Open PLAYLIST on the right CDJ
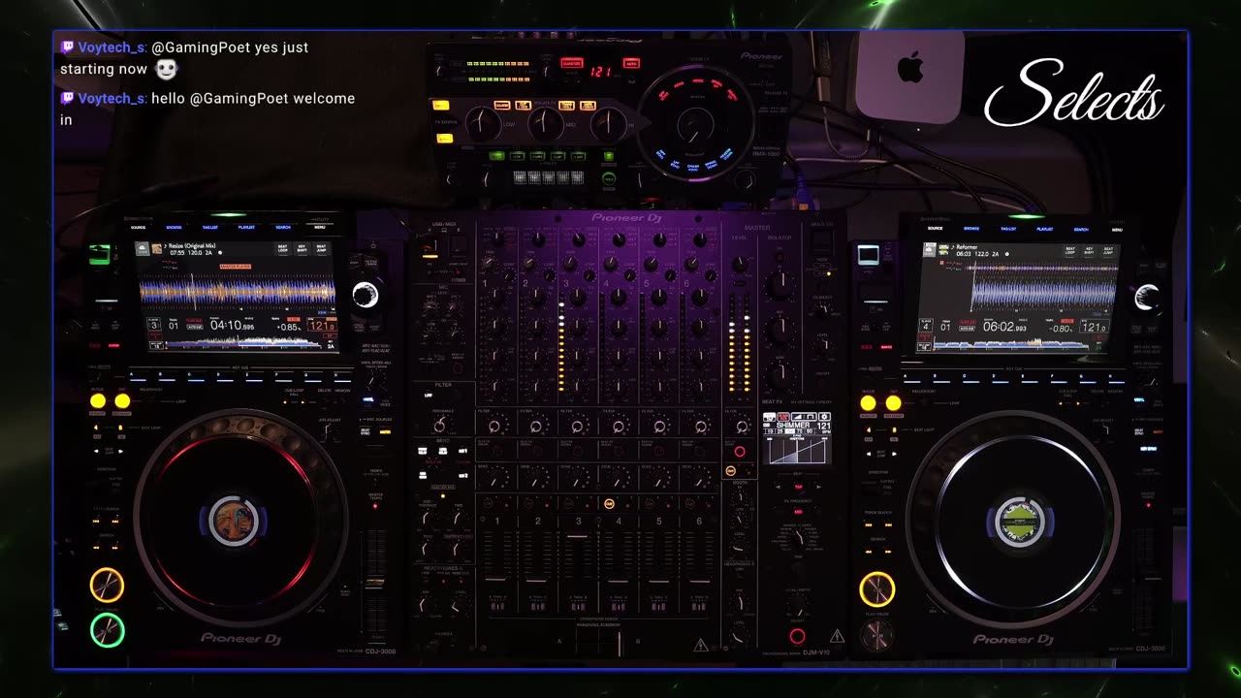 click(x=1044, y=229)
